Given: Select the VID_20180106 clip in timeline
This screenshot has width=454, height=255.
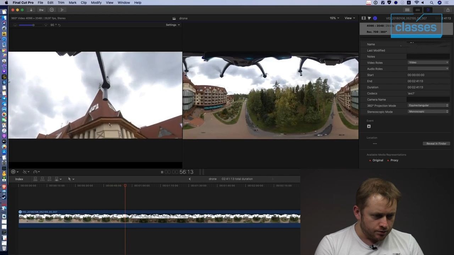Looking at the screenshot, I should pos(159,219).
